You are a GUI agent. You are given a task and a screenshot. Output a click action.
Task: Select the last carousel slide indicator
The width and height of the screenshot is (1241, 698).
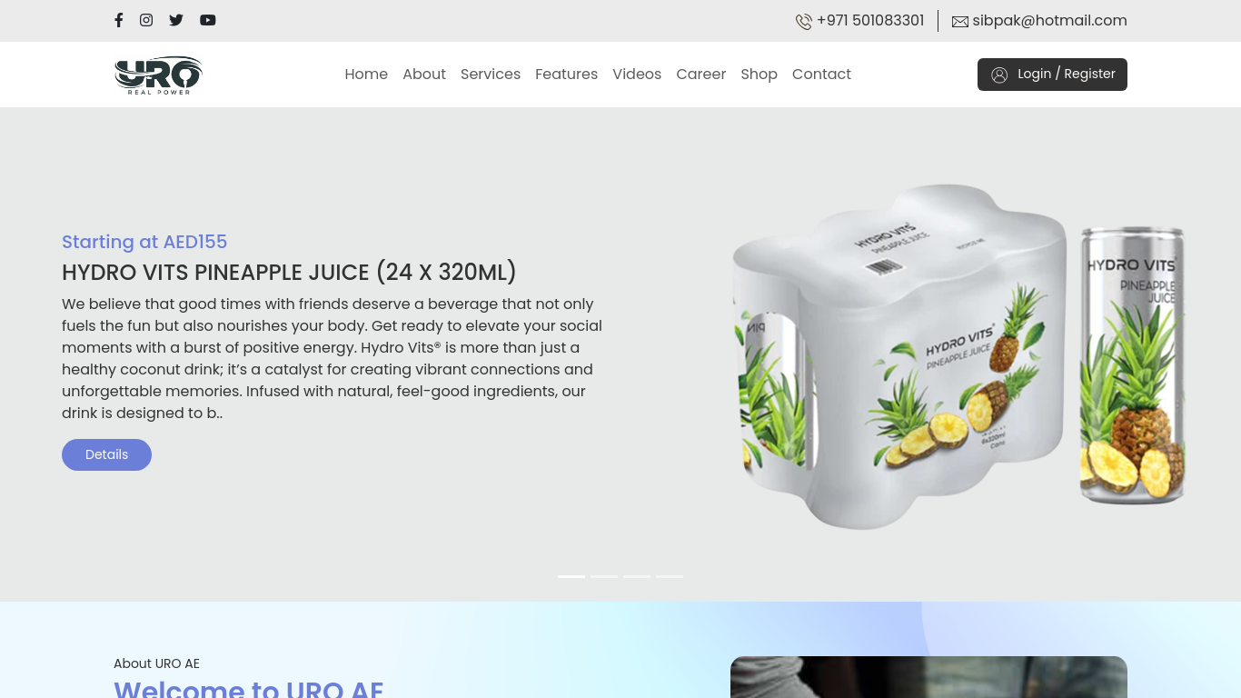pos(670,576)
